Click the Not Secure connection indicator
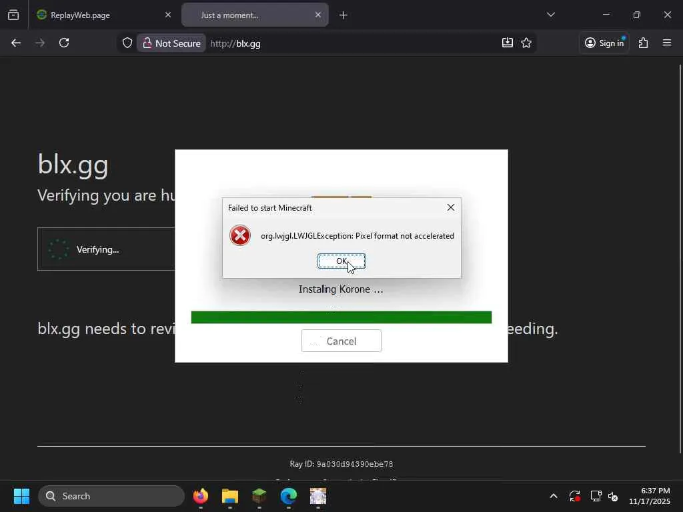This screenshot has width=683, height=512. pyautogui.click(x=171, y=43)
